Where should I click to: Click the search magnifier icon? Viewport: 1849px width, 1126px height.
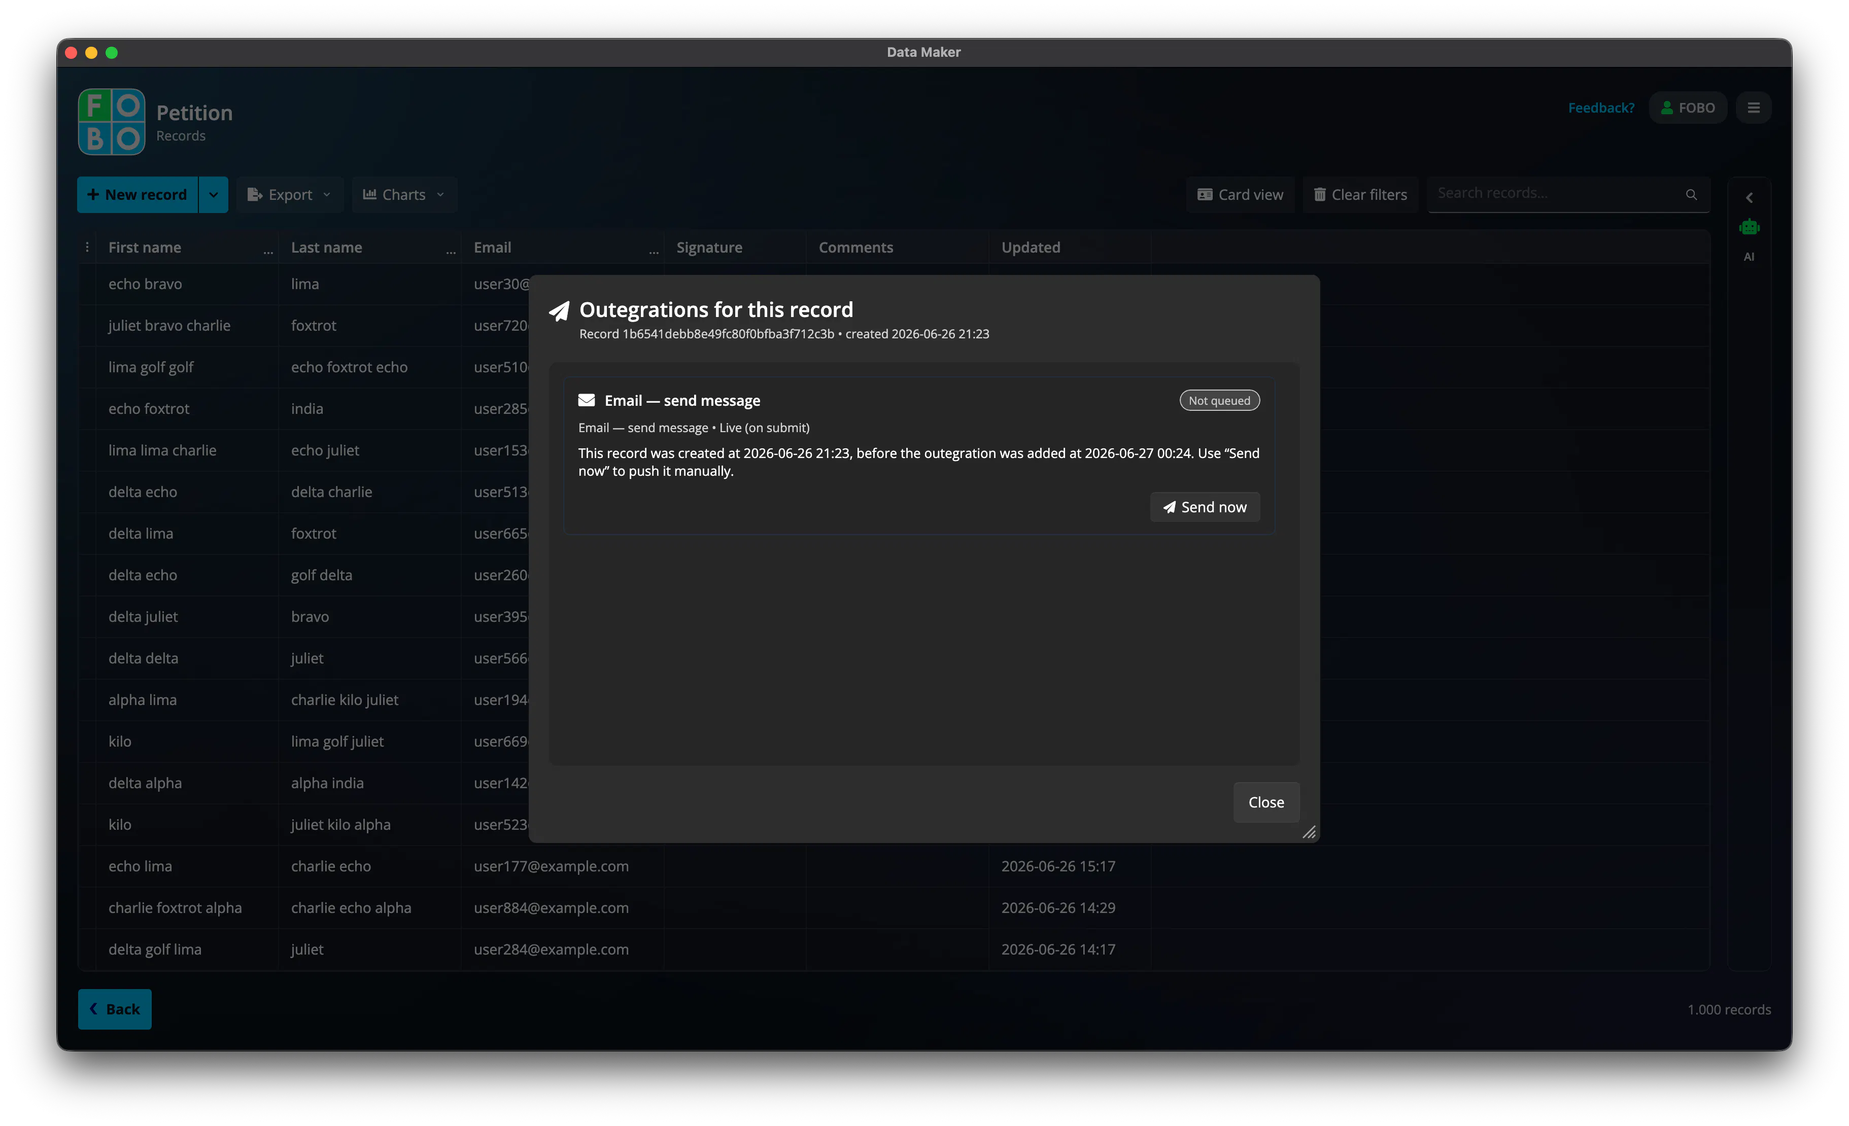coord(1691,195)
